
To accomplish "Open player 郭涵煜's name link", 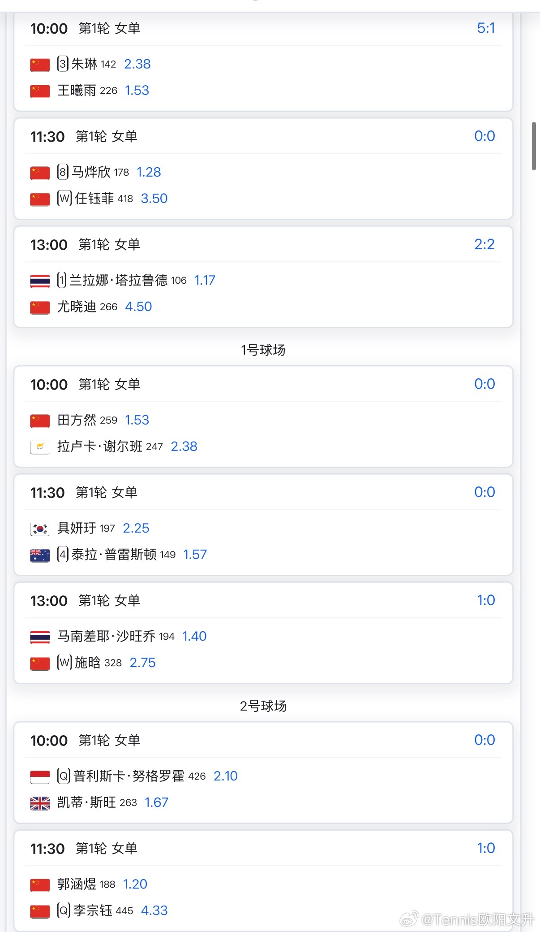I will [x=77, y=884].
